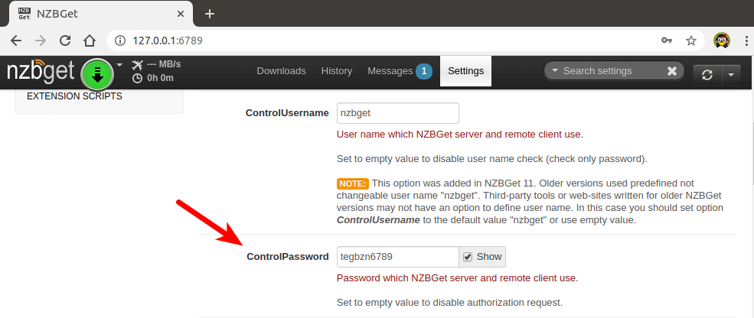Click the speed limit airplane icon

click(137, 63)
